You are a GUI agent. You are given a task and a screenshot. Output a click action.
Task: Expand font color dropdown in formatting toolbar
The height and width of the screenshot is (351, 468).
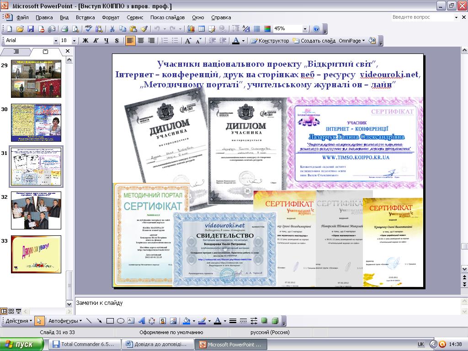[243, 41]
